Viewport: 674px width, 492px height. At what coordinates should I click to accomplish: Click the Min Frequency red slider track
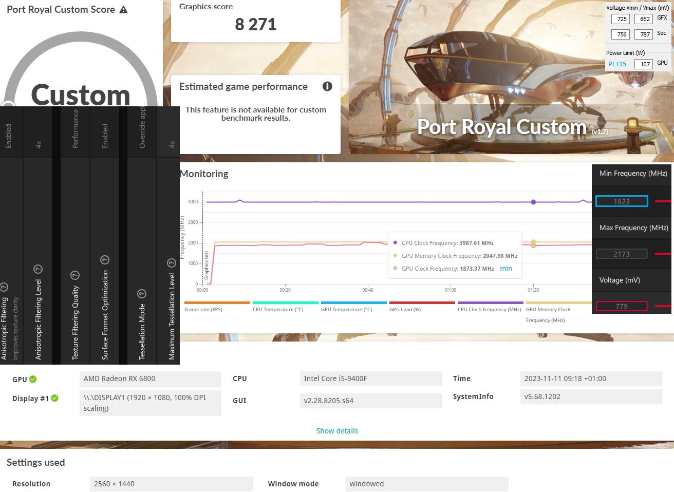click(663, 201)
